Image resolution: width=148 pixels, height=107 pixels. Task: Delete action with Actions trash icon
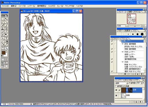point(142,74)
